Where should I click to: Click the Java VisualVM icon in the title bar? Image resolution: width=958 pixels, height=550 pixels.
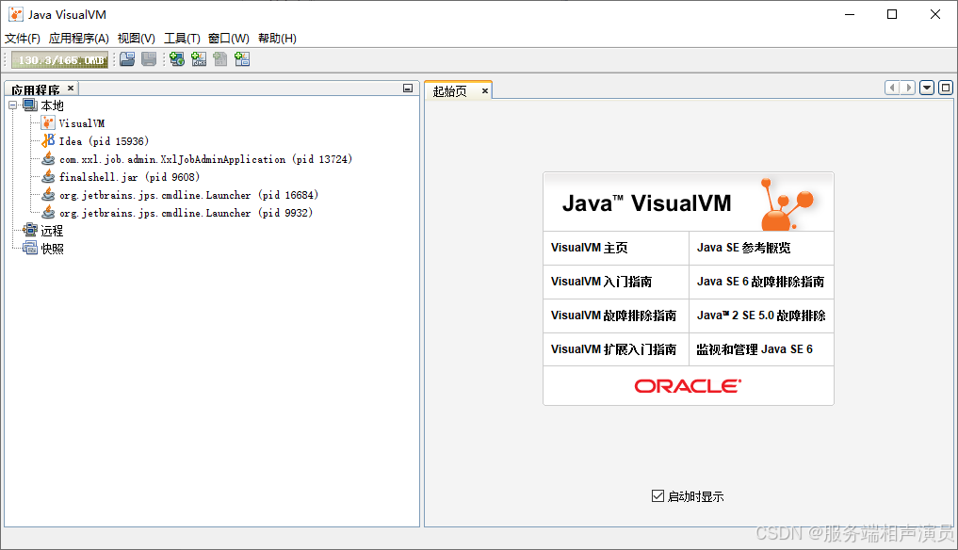point(16,14)
